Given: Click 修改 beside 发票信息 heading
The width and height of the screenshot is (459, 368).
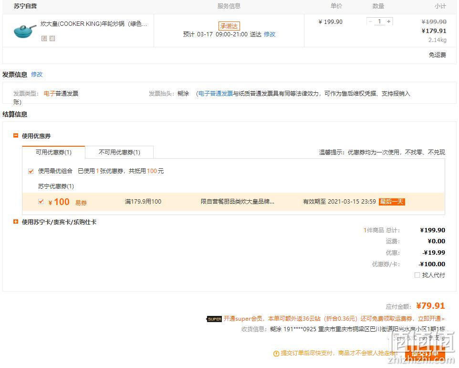Looking at the screenshot, I should tap(37, 75).
